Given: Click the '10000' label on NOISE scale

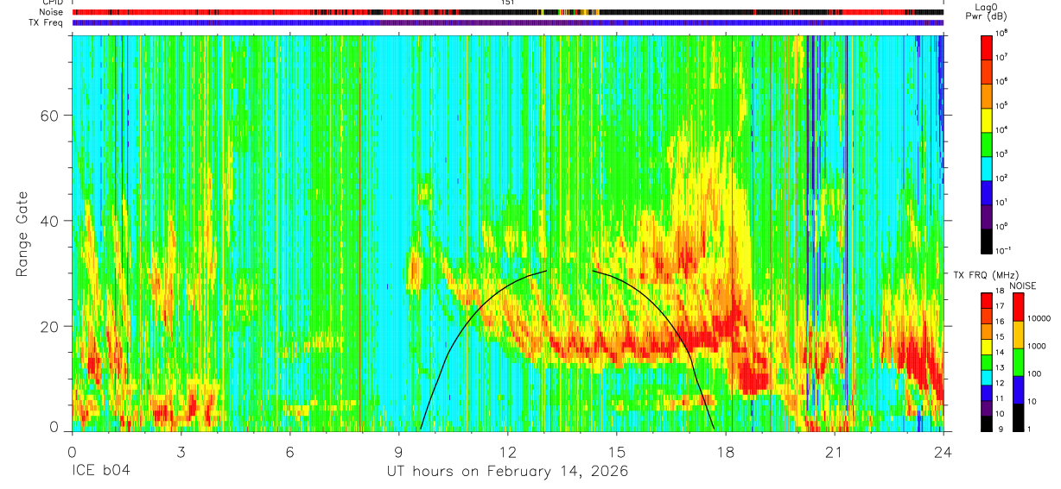Looking at the screenshot, I should point(1041,320).
